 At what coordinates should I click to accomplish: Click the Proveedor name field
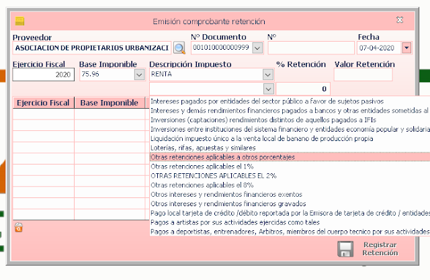[92, 48]
